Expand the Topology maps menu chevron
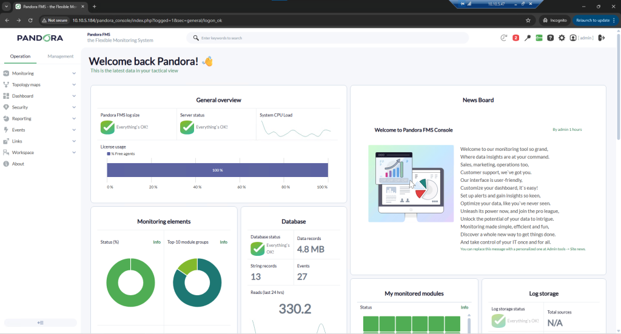621x334 pixels. coord(74,85)
